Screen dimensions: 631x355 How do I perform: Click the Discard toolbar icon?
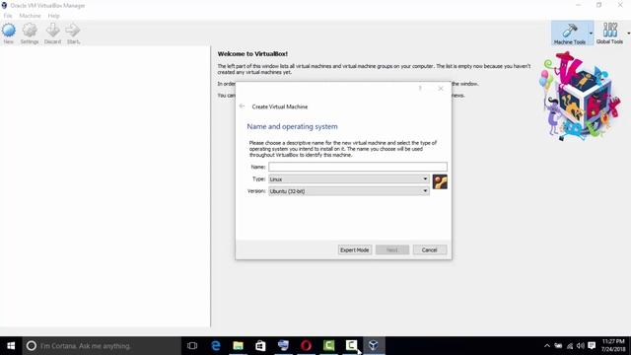click(52, 33)
